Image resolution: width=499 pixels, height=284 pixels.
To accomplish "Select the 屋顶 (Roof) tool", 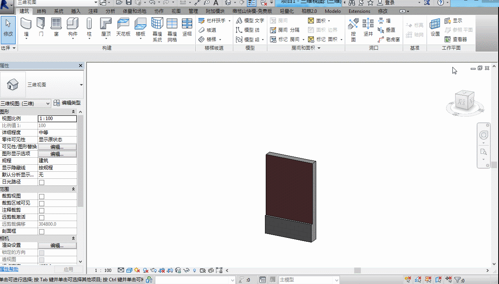I will 106,27.
